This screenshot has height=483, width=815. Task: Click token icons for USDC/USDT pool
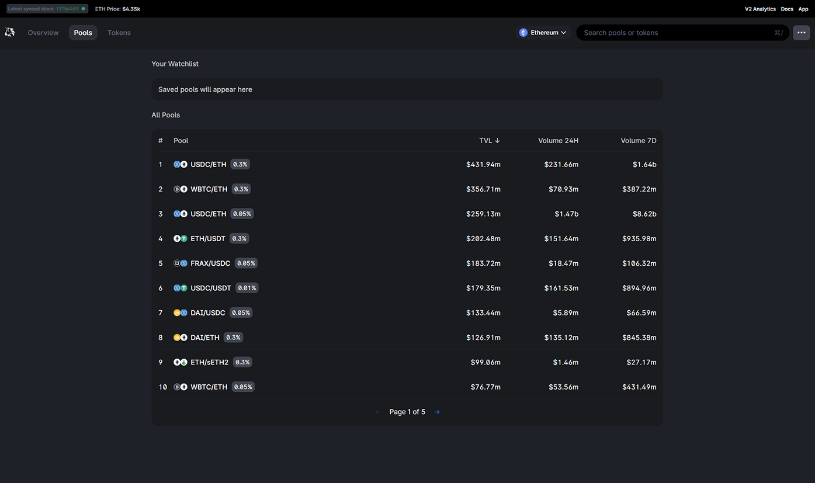(x=181, y=288)
